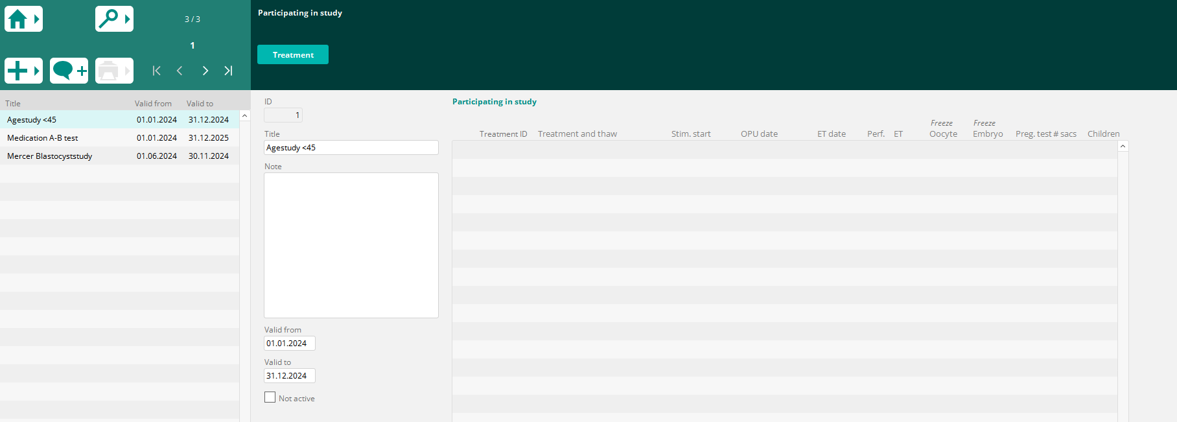The width and height of the screenshot is (1177, 422).
Task: Click inside the Note text area
Action: [351, 245]
